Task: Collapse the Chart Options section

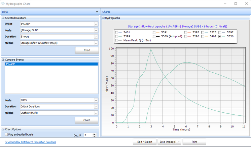Action: pyautogui.click(x=3, y=129)
